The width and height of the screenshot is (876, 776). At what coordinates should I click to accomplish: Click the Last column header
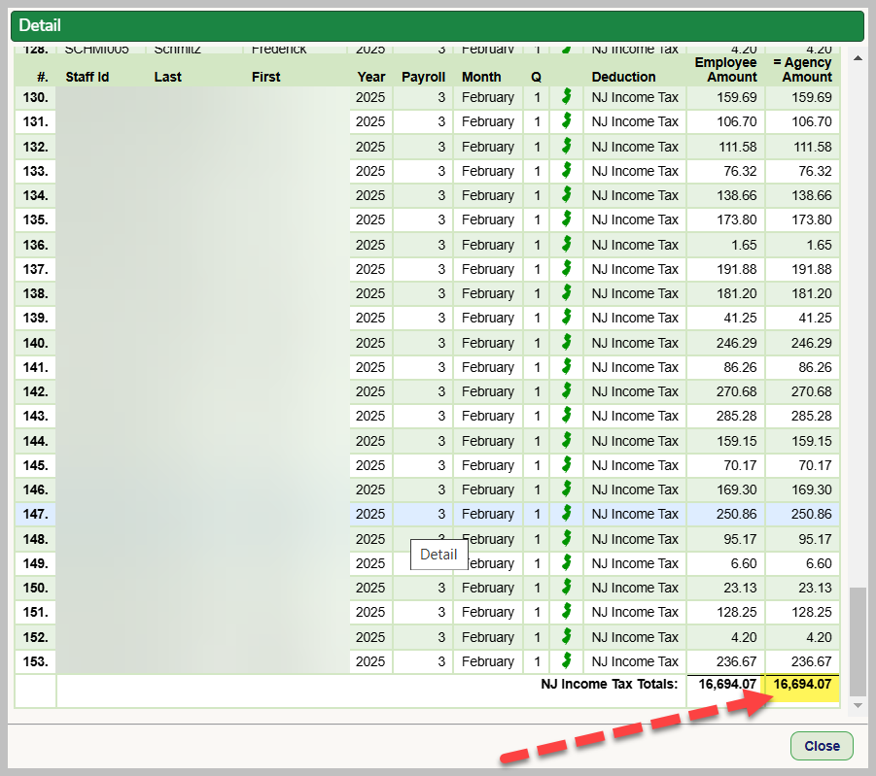click(x=167, y=77)
